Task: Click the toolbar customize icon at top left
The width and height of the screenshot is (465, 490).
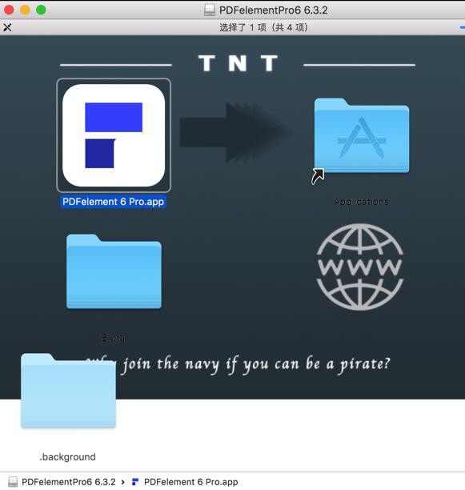Action: tap(7, 27)
